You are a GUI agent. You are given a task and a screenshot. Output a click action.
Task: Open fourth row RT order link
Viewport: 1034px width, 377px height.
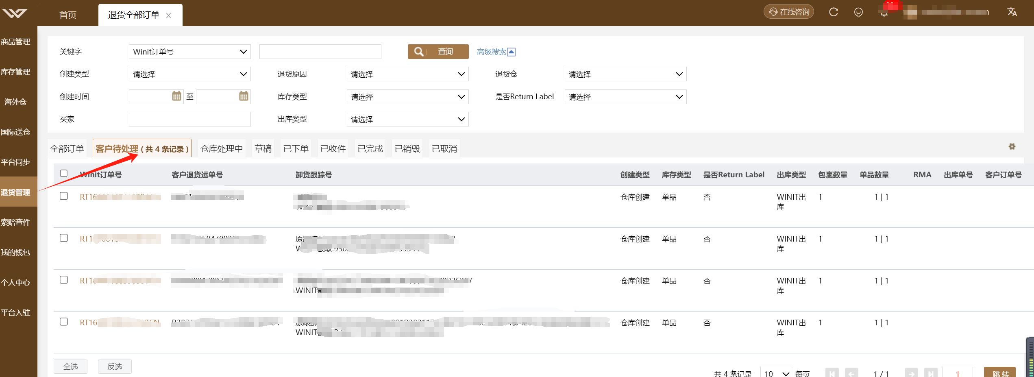(120, 323)
